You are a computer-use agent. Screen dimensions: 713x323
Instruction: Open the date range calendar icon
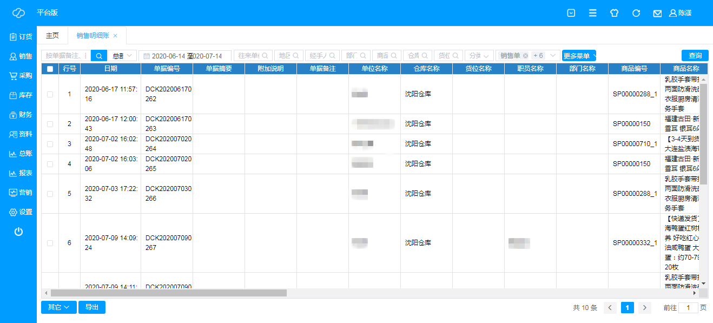click(146, 56)
